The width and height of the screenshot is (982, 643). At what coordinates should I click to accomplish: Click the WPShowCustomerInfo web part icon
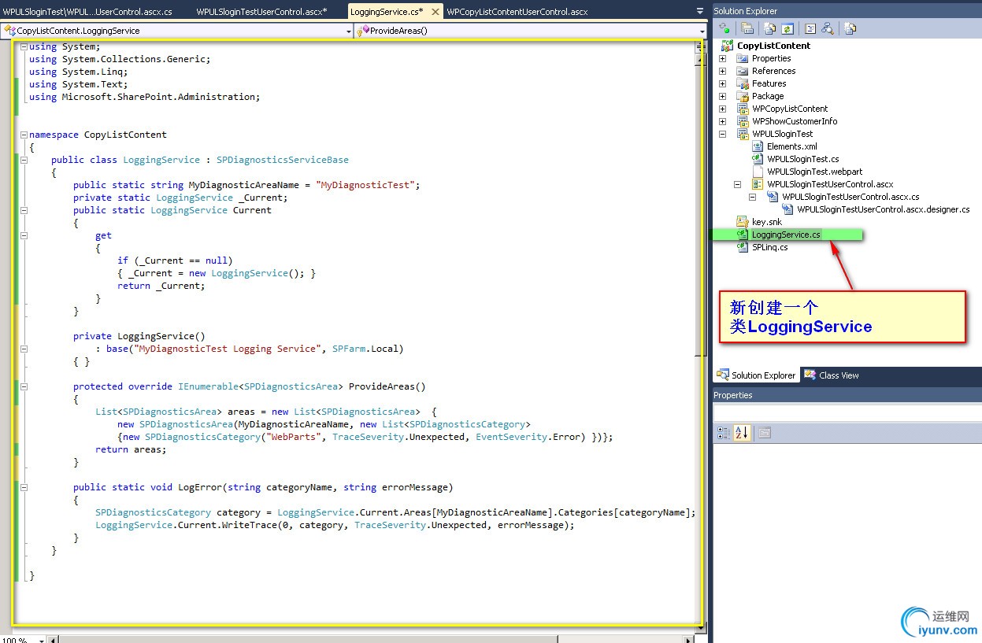coord(743,121)
